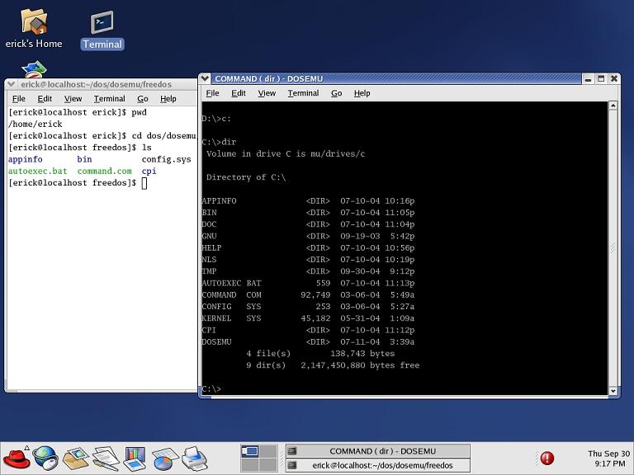
Task: Open the spreadsheet chart panel icon
Action: click(165, 459)
